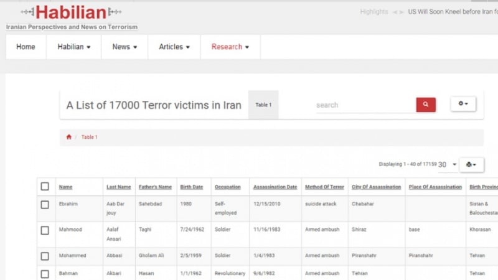This screenshot has width=498, height=280.
Task: Sort by Assassination Date column header
Action: [275, 187]
